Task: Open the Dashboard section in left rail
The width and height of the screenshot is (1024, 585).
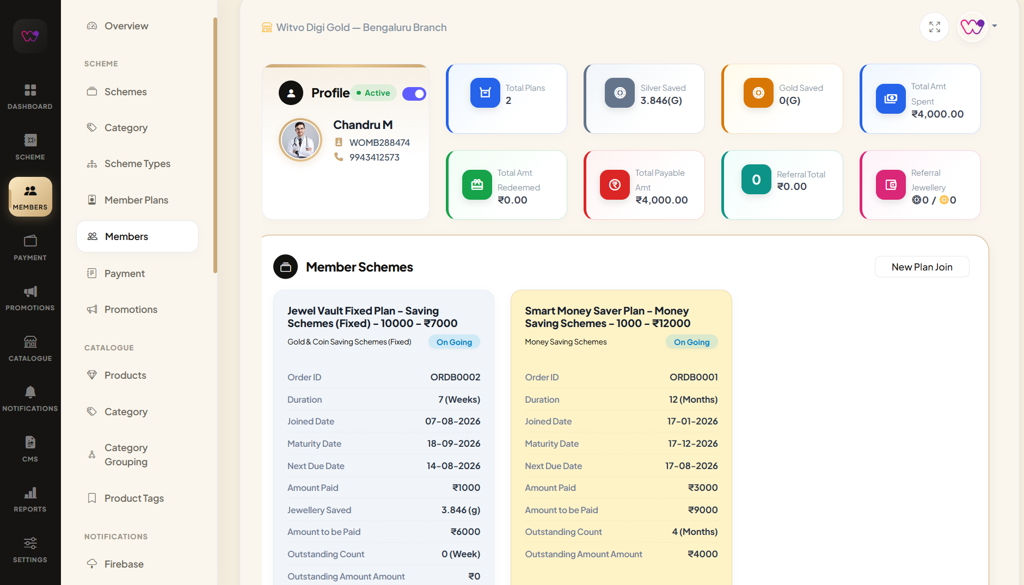Action: [x=30, y=96]
